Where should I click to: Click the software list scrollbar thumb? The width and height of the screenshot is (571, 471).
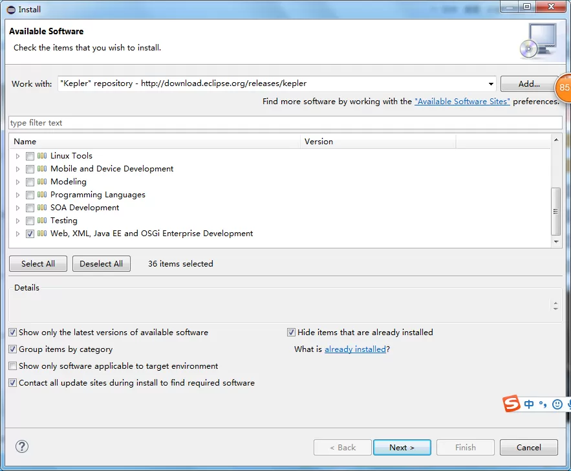point(555,212)
